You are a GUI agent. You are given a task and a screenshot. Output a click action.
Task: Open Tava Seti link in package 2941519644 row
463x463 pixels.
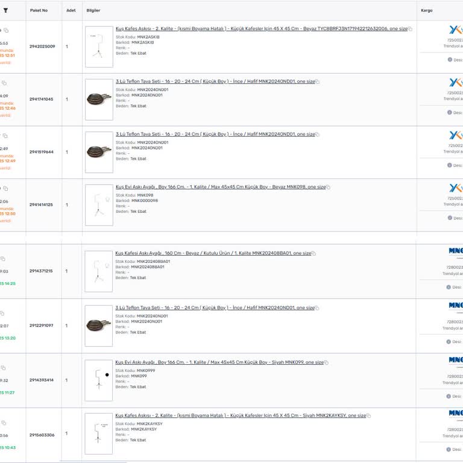[215, 134]
